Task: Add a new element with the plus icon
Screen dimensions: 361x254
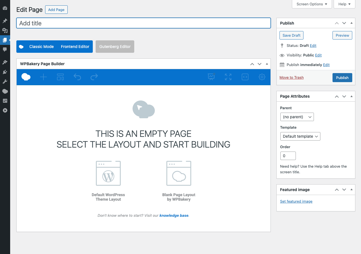Action: pos(43,77)
